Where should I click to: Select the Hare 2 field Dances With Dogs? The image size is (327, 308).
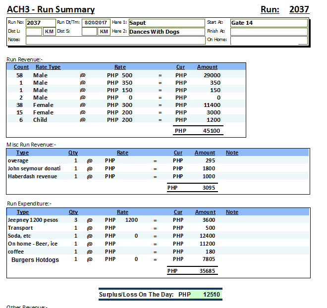(x=166, y=32)
